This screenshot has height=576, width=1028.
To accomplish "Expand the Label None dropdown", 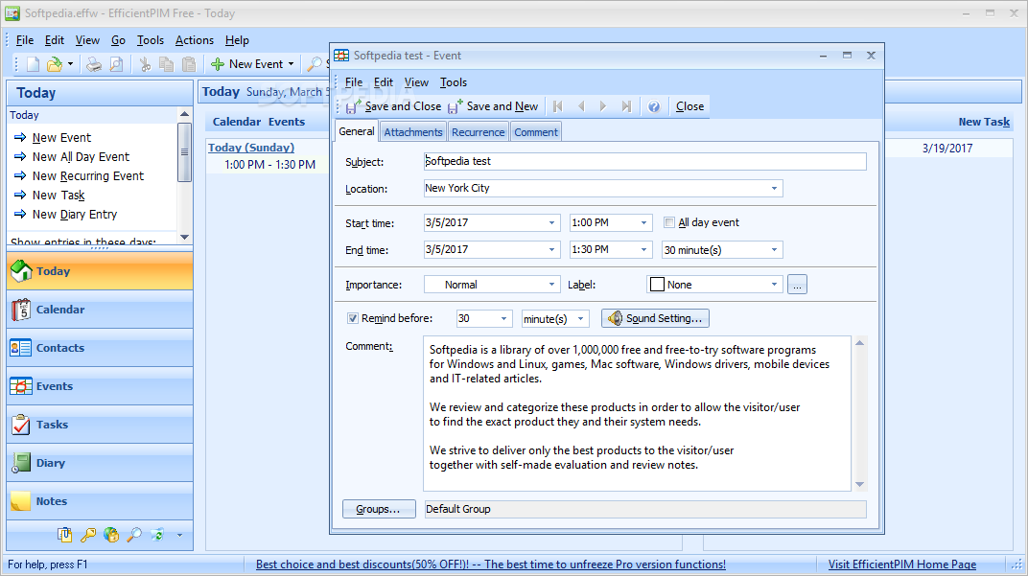I will click(x=774, y=285).
